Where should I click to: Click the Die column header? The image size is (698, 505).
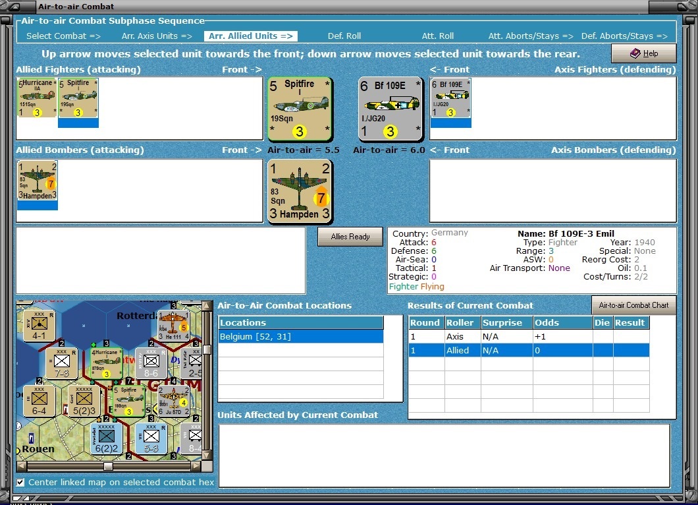coord(603,322)
